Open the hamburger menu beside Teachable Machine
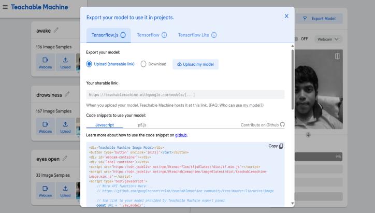This screenshot has width=375, height=213. pos(5,7)
